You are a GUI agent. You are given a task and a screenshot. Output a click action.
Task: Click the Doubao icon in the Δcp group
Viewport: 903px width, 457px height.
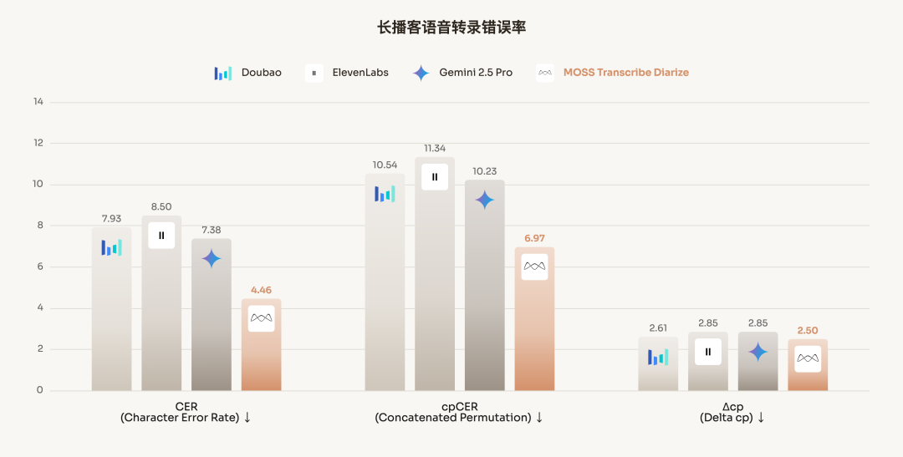[x=658, y=357]
